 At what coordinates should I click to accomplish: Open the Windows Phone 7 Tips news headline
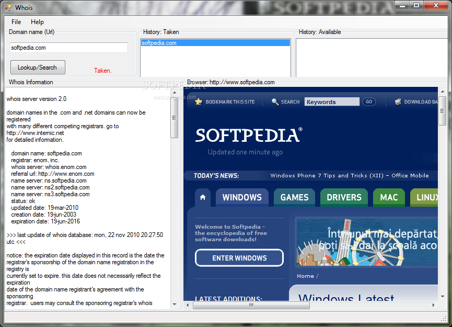click(x=350, y=175)
